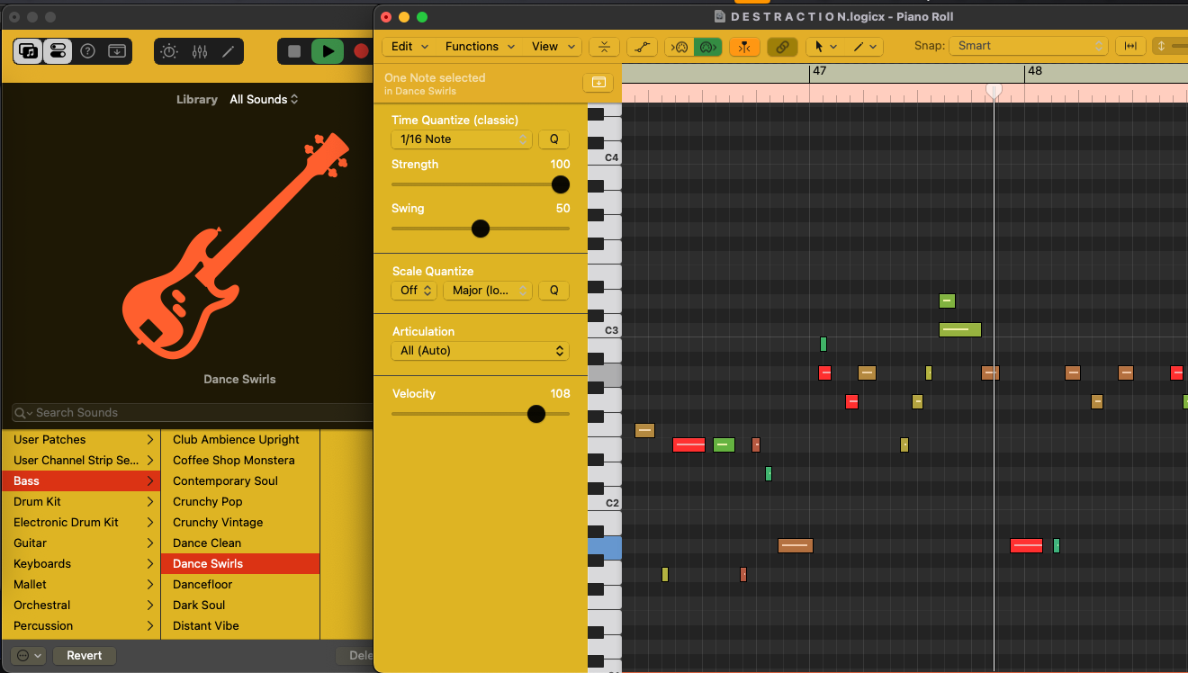The height and width of the screenshot is (673, 1188).
Task: Open the Functions menu in Piano Roll
Action: click(x=480, y=47)
